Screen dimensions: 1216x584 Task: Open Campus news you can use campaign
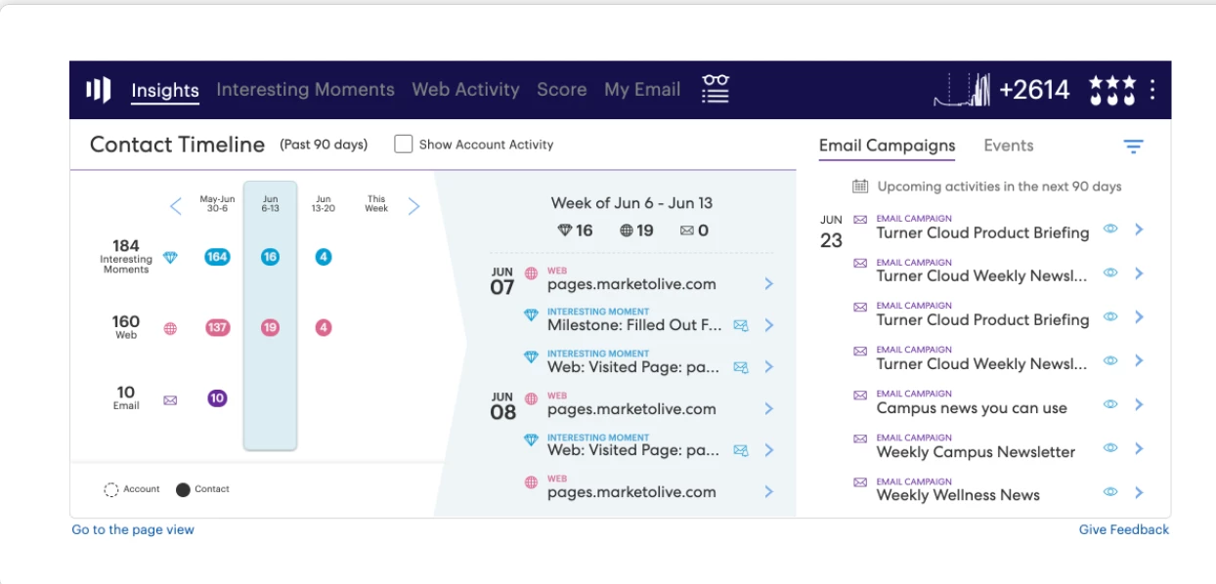(972, 408)
